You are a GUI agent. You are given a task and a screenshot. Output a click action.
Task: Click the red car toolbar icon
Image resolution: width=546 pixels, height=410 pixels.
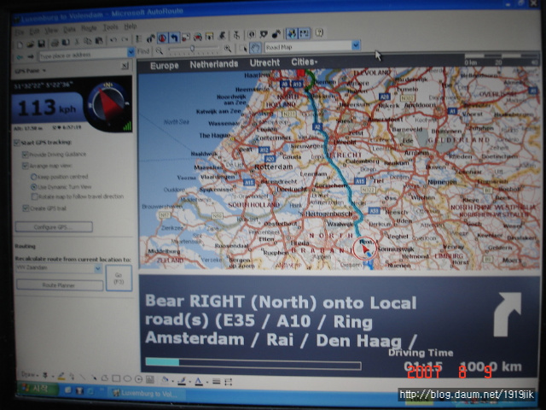pyautogui.click(x=197, y=36)
